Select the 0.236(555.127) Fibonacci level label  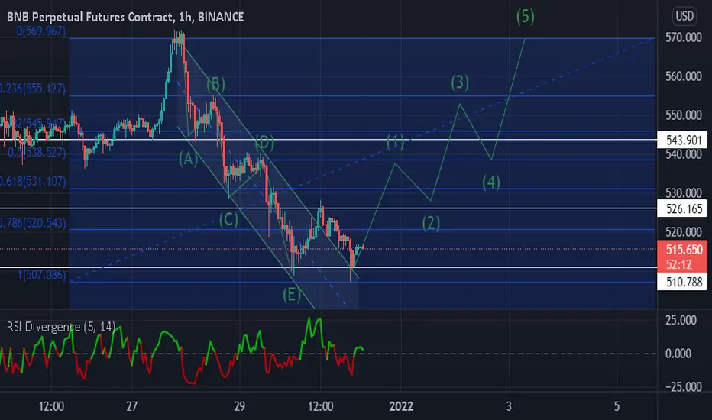tap(33, 89)
